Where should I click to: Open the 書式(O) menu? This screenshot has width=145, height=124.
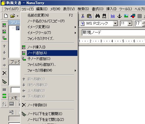(x=97, y=9)
